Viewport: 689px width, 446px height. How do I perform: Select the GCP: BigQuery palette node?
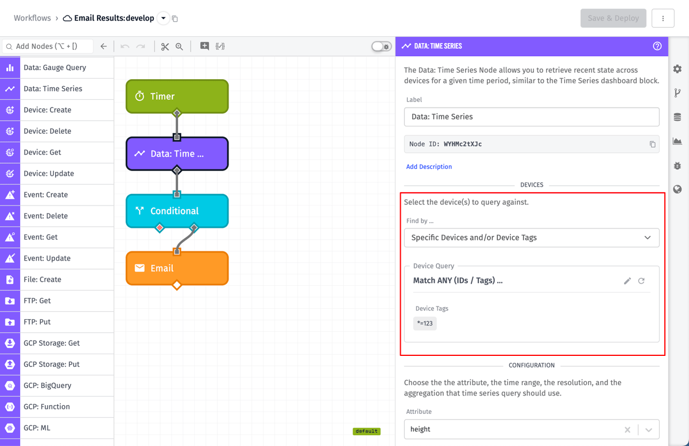coord(57,386)
